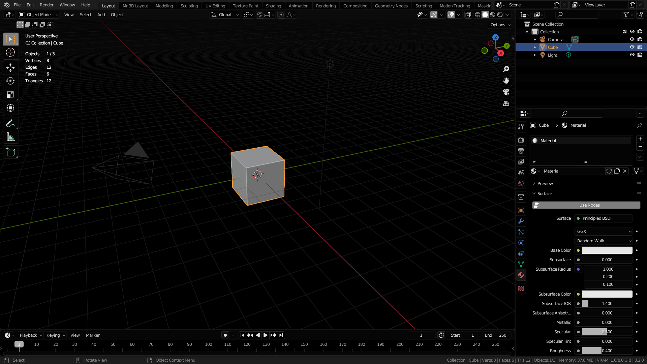Open the Base Color swatch
The image size is (647, 364).
tap(607, 250)
